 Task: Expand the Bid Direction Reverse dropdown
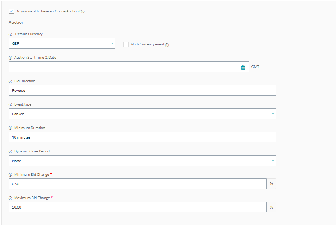coord(142,90)
